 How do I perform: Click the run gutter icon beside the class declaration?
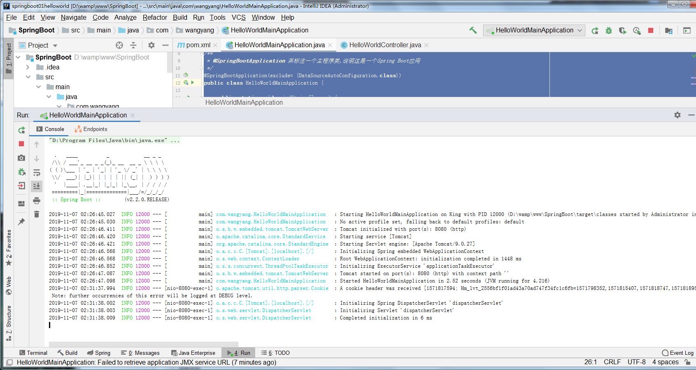(x=192, y=83)
